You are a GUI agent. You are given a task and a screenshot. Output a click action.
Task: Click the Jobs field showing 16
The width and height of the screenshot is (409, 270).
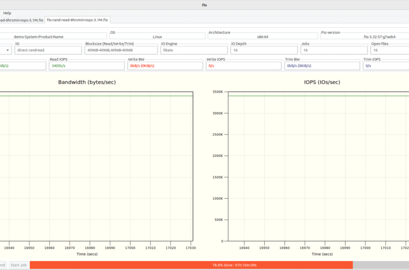(334, 50)
